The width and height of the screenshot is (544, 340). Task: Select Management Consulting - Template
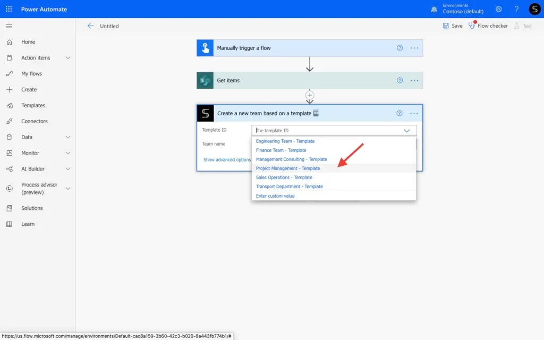pos(334,159)
